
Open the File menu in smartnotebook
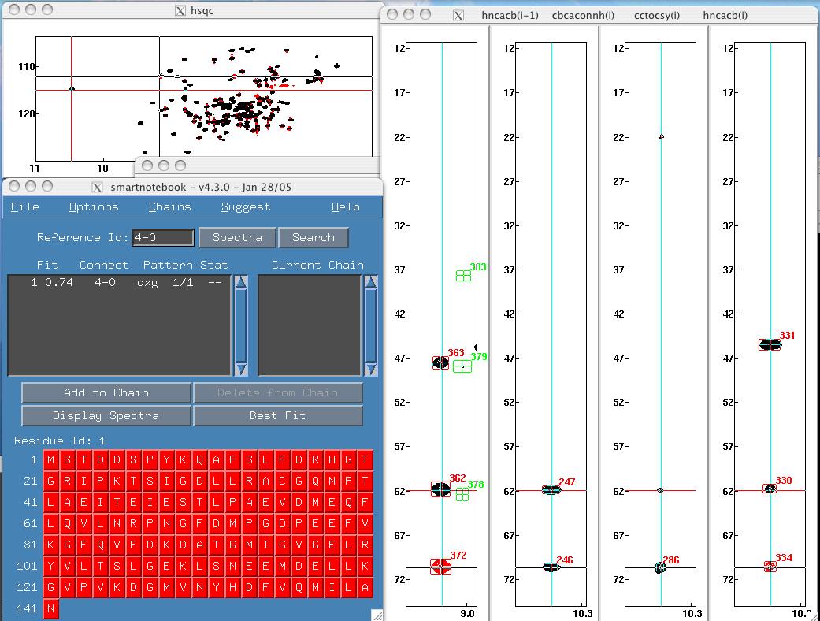coord(24,207)
